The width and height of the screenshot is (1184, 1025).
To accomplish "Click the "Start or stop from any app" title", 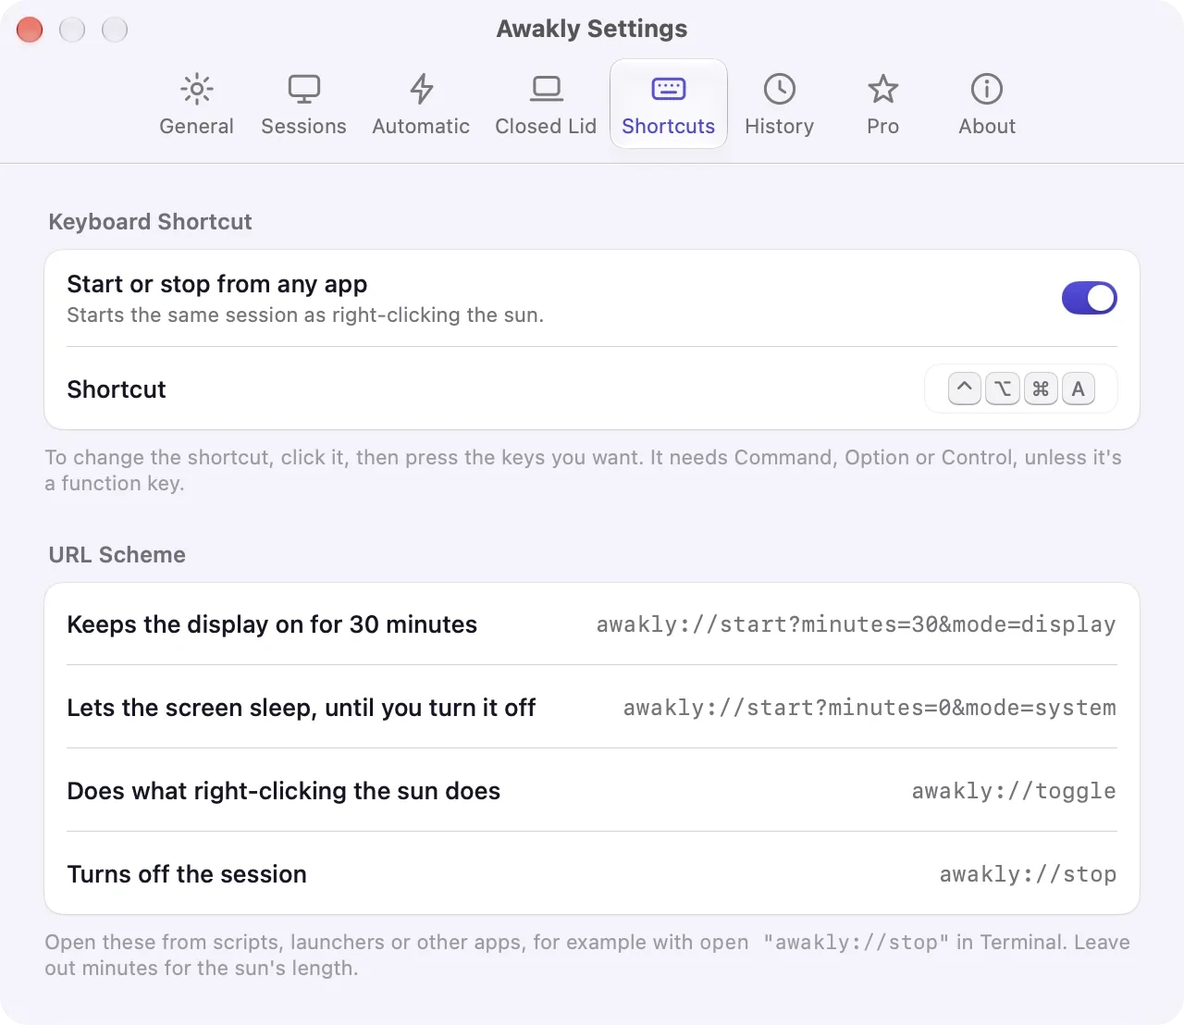I will click(x=217, y=284).
